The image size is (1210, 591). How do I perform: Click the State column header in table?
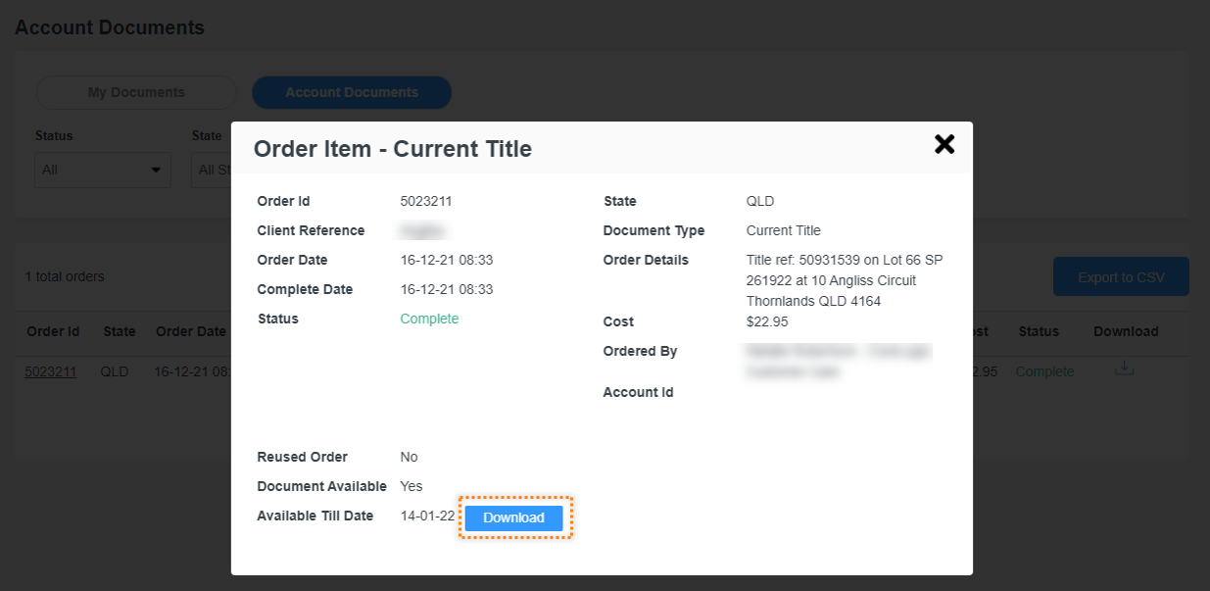pos(120,331)
